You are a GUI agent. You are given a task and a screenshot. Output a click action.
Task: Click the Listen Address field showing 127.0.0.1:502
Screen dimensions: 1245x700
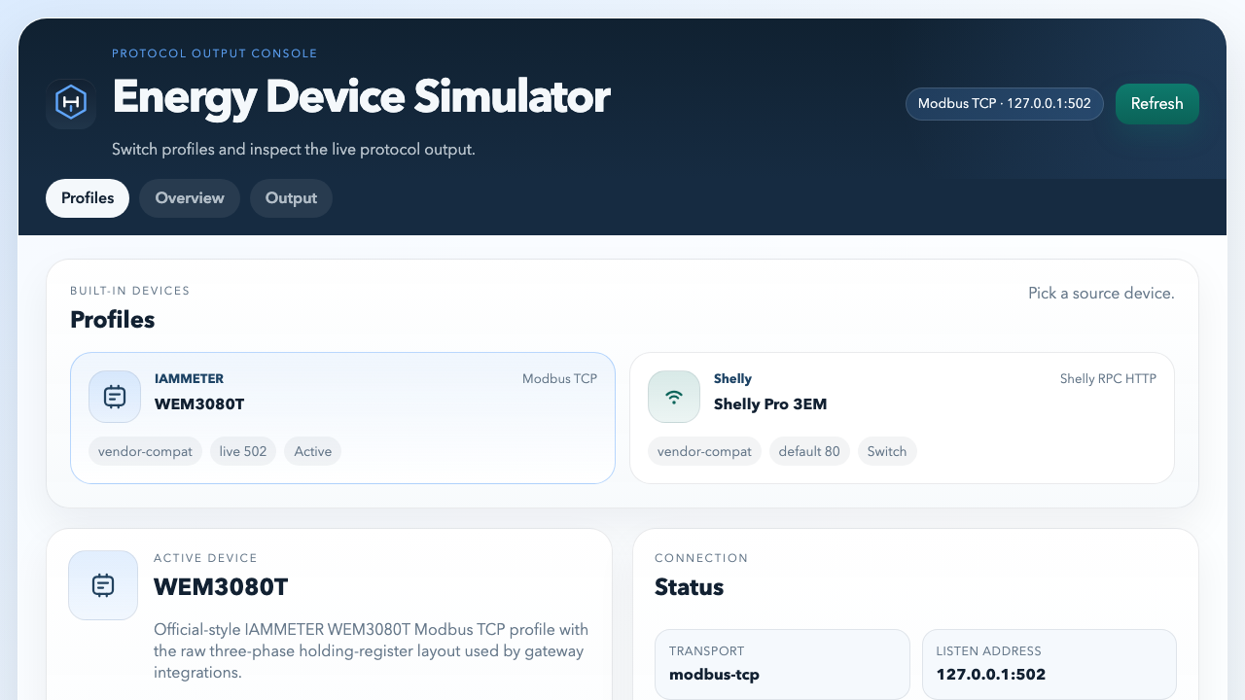1049,664
